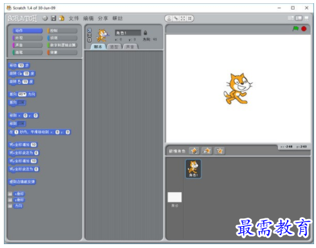The image size is (316, 248).
Task: Select the 外观 looks block category
Action: [x=27, y=38]
